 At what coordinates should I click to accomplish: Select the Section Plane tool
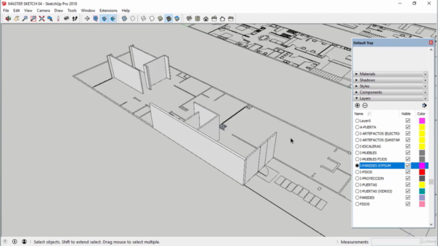tap(87, 18)
